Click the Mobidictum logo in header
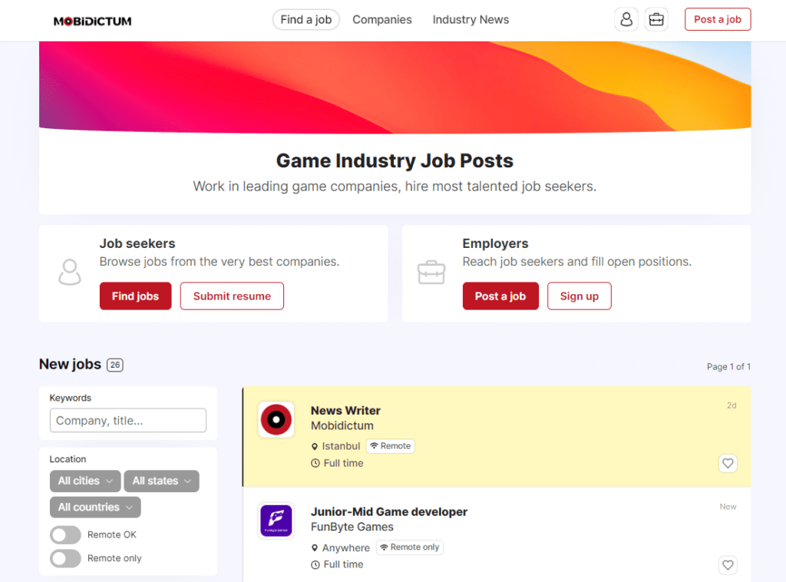Viewport: 786px width, 582px height. pos(92,21)
